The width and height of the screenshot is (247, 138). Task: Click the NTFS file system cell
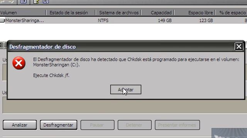coord(103,20)
